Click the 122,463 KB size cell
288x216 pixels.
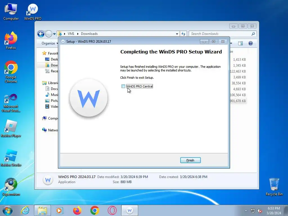pos(238,71)
